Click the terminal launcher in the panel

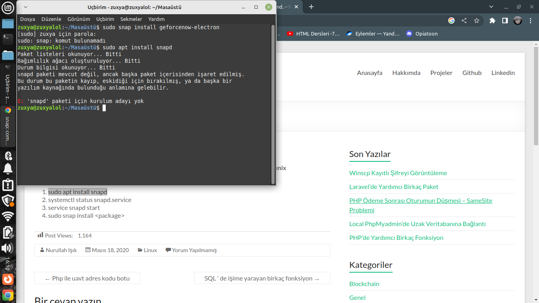click(x=8, y=39)
